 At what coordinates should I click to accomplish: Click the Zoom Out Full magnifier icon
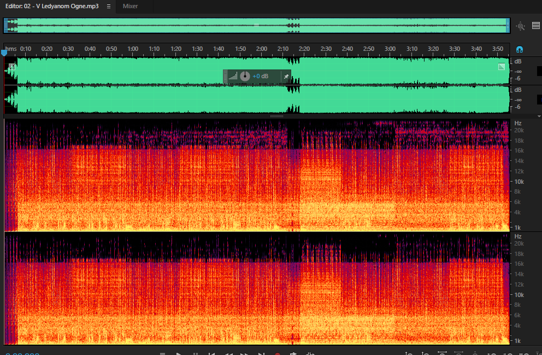coord(521,26)
